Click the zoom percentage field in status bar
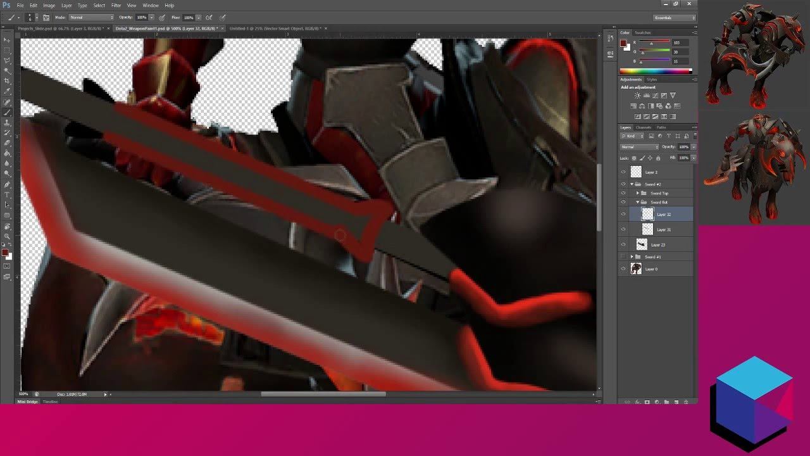Viewport: 810px width, 456px height. pos(24,394)
